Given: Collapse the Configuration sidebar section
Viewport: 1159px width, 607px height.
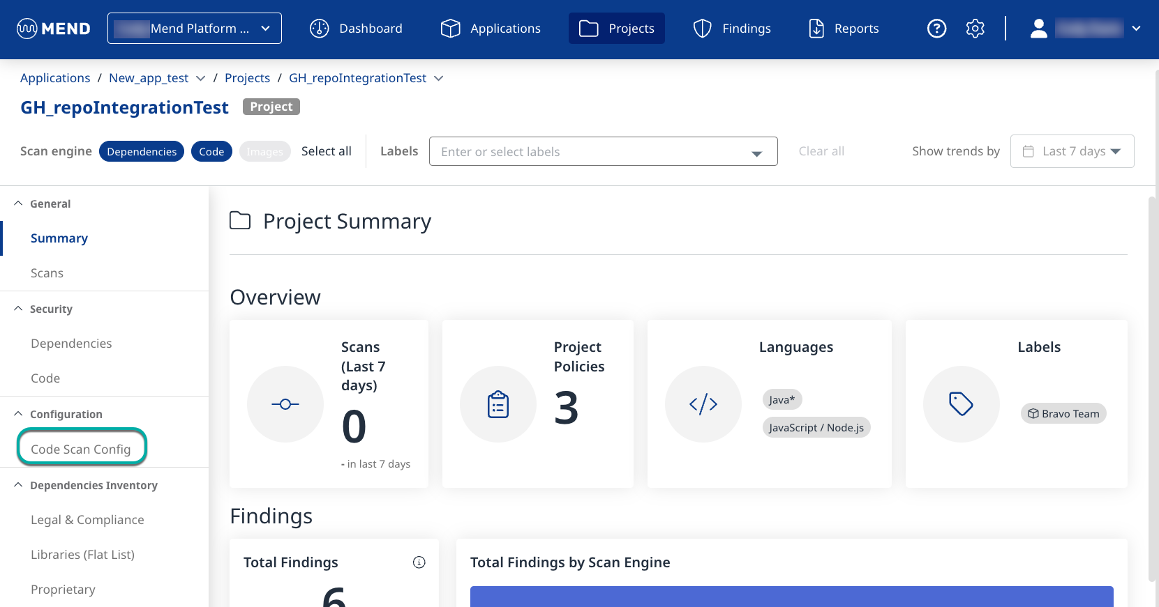Looking at the screenshot, I should click(18, 414).
